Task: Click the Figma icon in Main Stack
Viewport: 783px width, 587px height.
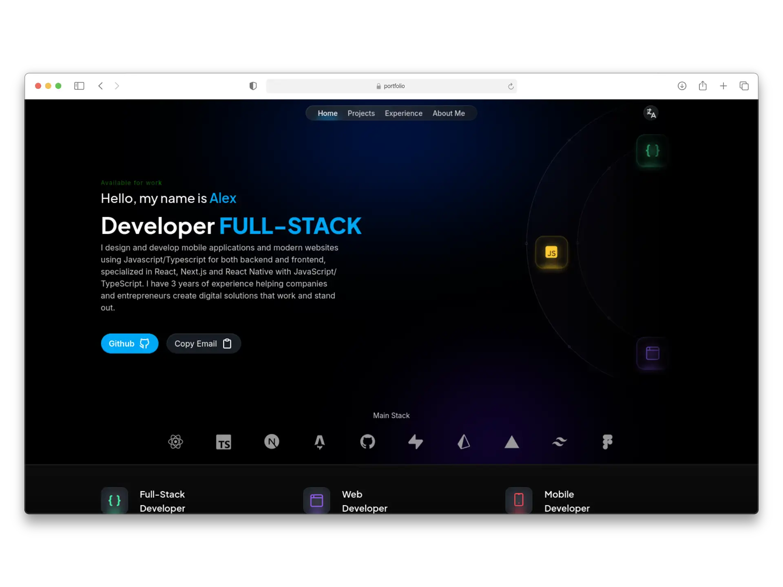Action: (x=607, y=442)
